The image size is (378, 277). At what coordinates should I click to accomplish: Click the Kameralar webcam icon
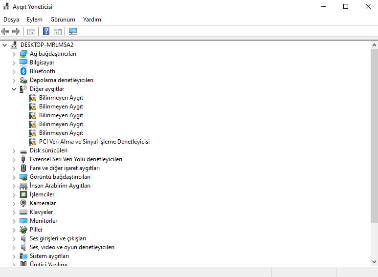[x=23, y=203]
